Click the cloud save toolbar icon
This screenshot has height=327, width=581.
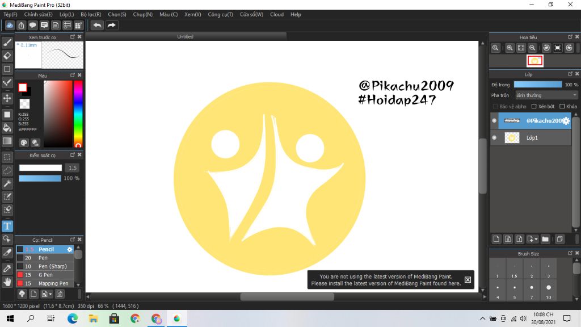[x=10, y=25]
